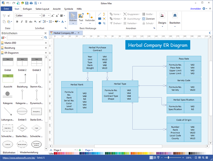Pick the Entität shape from library

point(8,64)
